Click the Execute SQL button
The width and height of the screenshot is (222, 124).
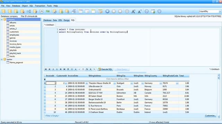105,69
